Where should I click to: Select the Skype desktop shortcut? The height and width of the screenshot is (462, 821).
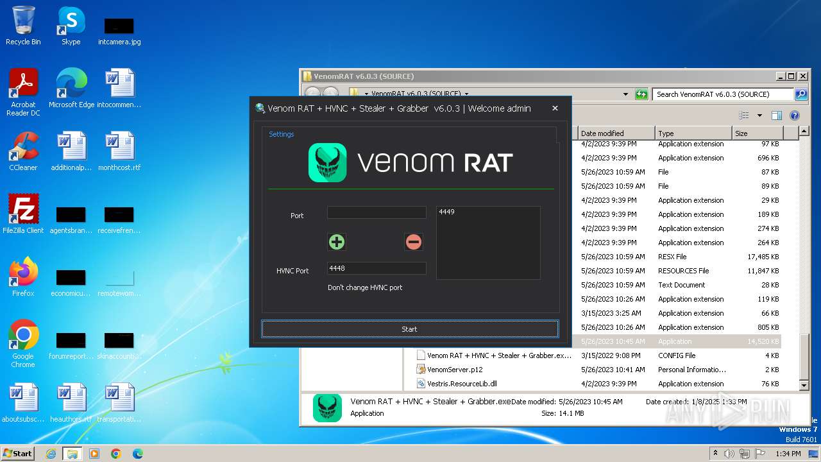(x=71, y=26)
